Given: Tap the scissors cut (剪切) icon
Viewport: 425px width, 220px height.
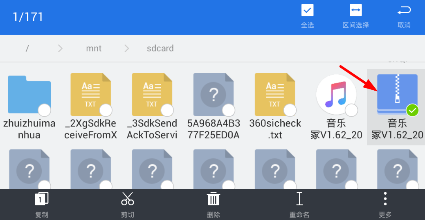Looking at the screenshot, I should (x=128, y=199).
